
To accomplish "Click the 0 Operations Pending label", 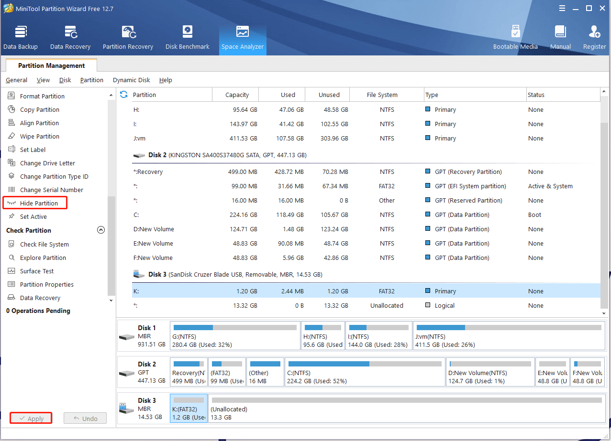I will [38, 311].
